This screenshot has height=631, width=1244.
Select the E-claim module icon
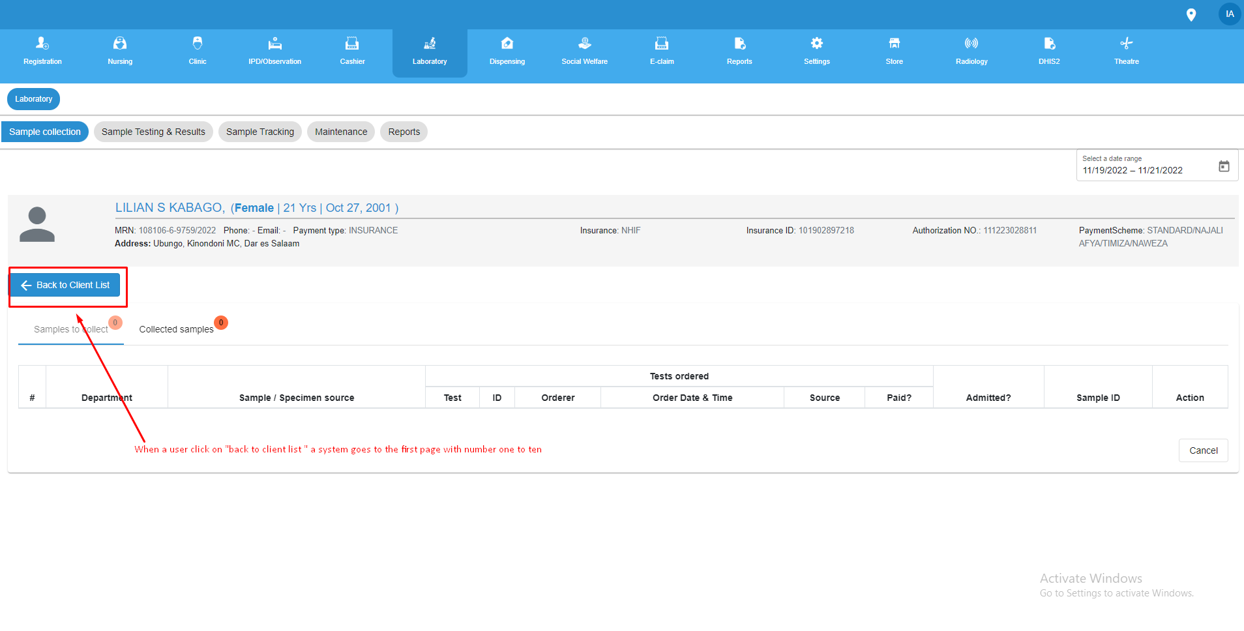(661, 51)
